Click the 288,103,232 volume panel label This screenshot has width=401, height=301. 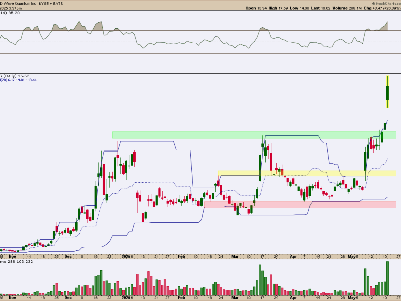click(x=20, y=261)
